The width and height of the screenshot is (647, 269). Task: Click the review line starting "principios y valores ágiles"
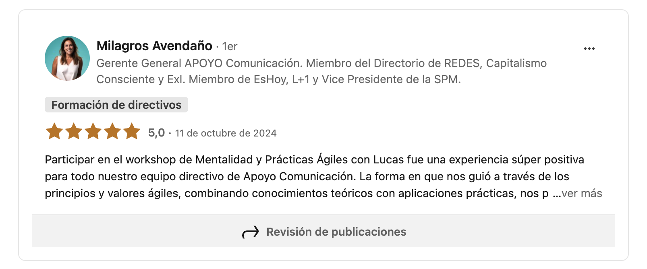point(297,194)
